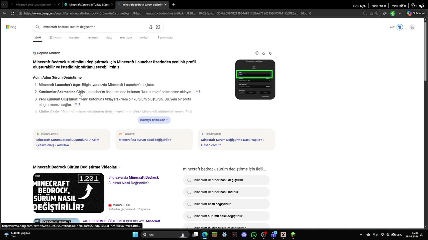
Task: Open Discord from taskbar
Action: pos(244,235)
